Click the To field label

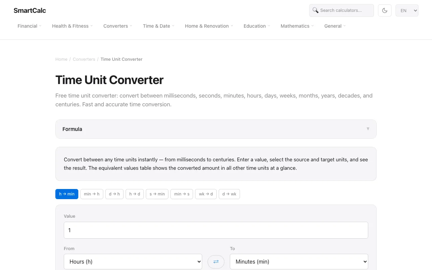232,248
